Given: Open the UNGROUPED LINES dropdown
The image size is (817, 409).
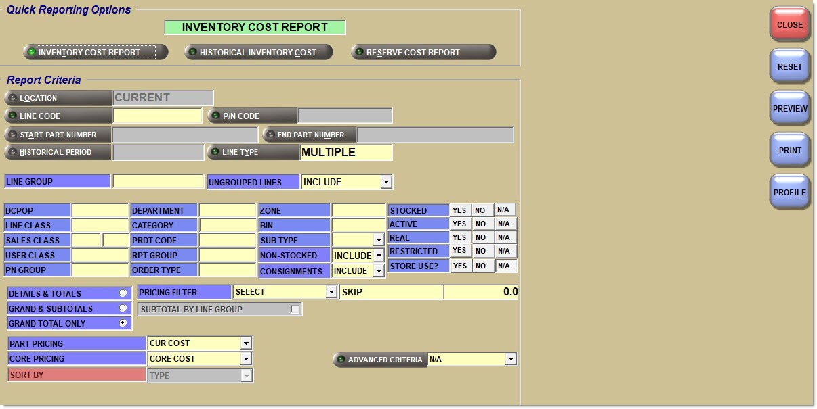Looking at the screenshot, I should [x=386, y=182].
